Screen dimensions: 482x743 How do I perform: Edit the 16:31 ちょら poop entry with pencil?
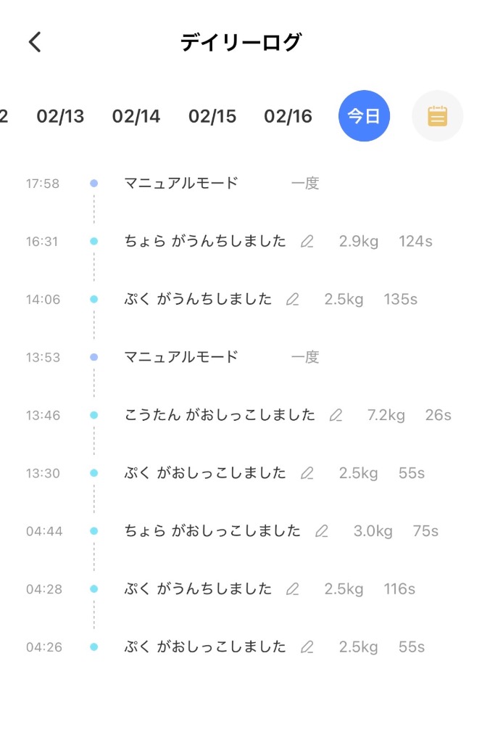click(x=306, y=242)
